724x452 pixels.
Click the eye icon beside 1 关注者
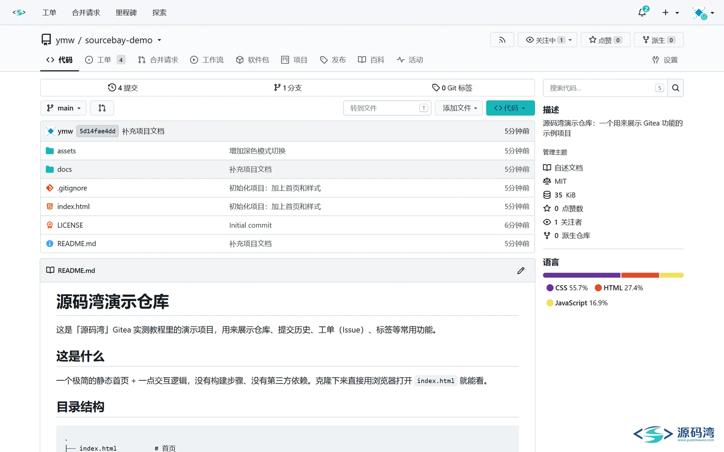coord(547,222)
